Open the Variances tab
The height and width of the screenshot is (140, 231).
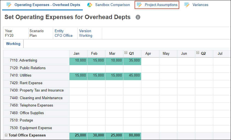tap(200, 5)
